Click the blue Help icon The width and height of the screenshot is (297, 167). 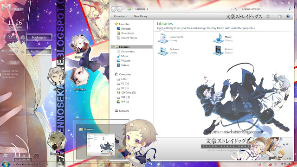coord(288,16)
